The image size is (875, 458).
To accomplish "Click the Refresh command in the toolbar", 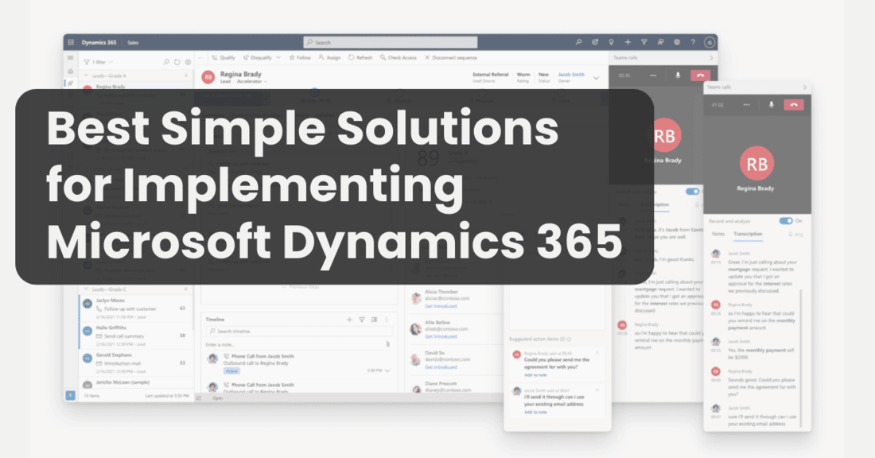I will [360, 57].
